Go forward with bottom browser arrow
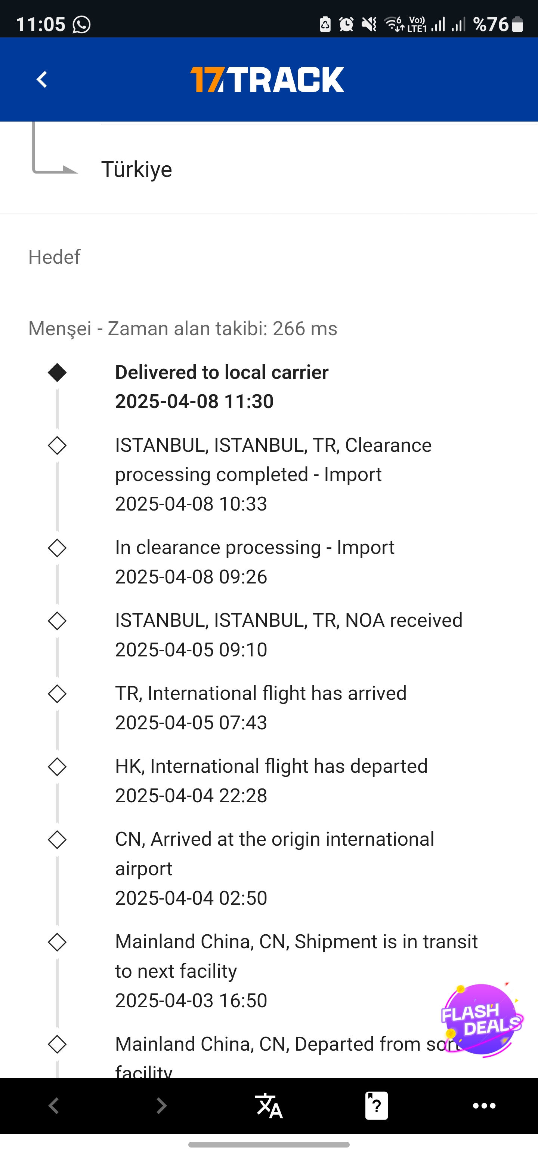The height and width of the screenshot is (1155, 538). pyautogui.click(x=161, y=1106)
